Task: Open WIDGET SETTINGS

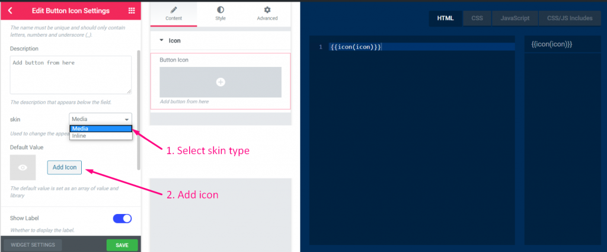Action: [x=33, y=245]
